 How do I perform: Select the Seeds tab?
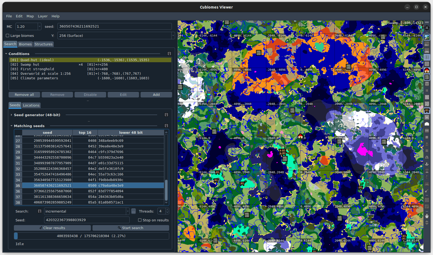point(15,105)
